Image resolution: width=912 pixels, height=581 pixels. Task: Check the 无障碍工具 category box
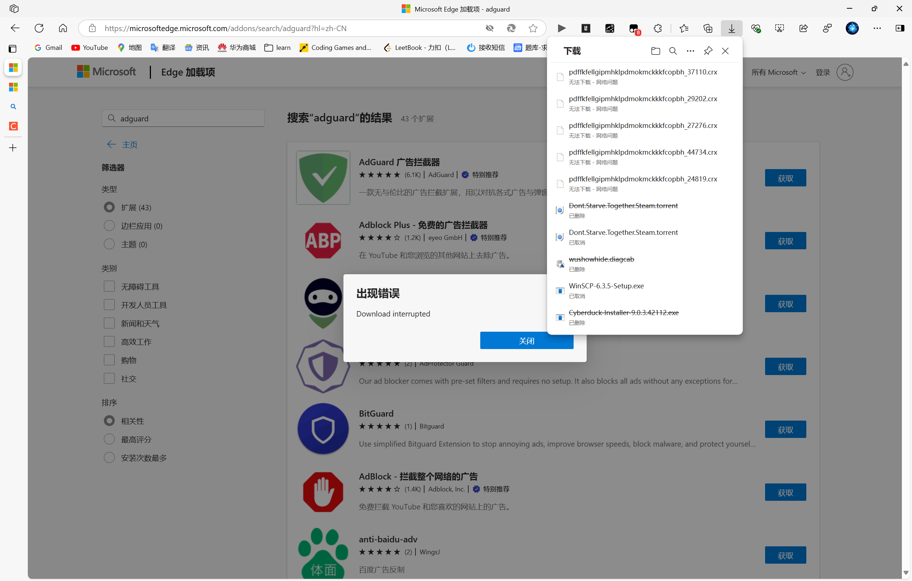109,287
